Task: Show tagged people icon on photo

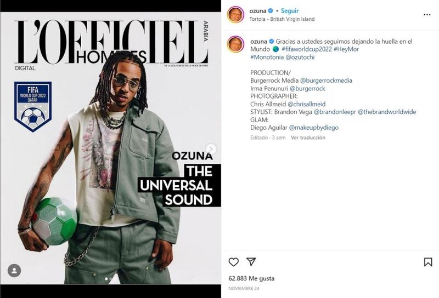Action: pos(14,271)
